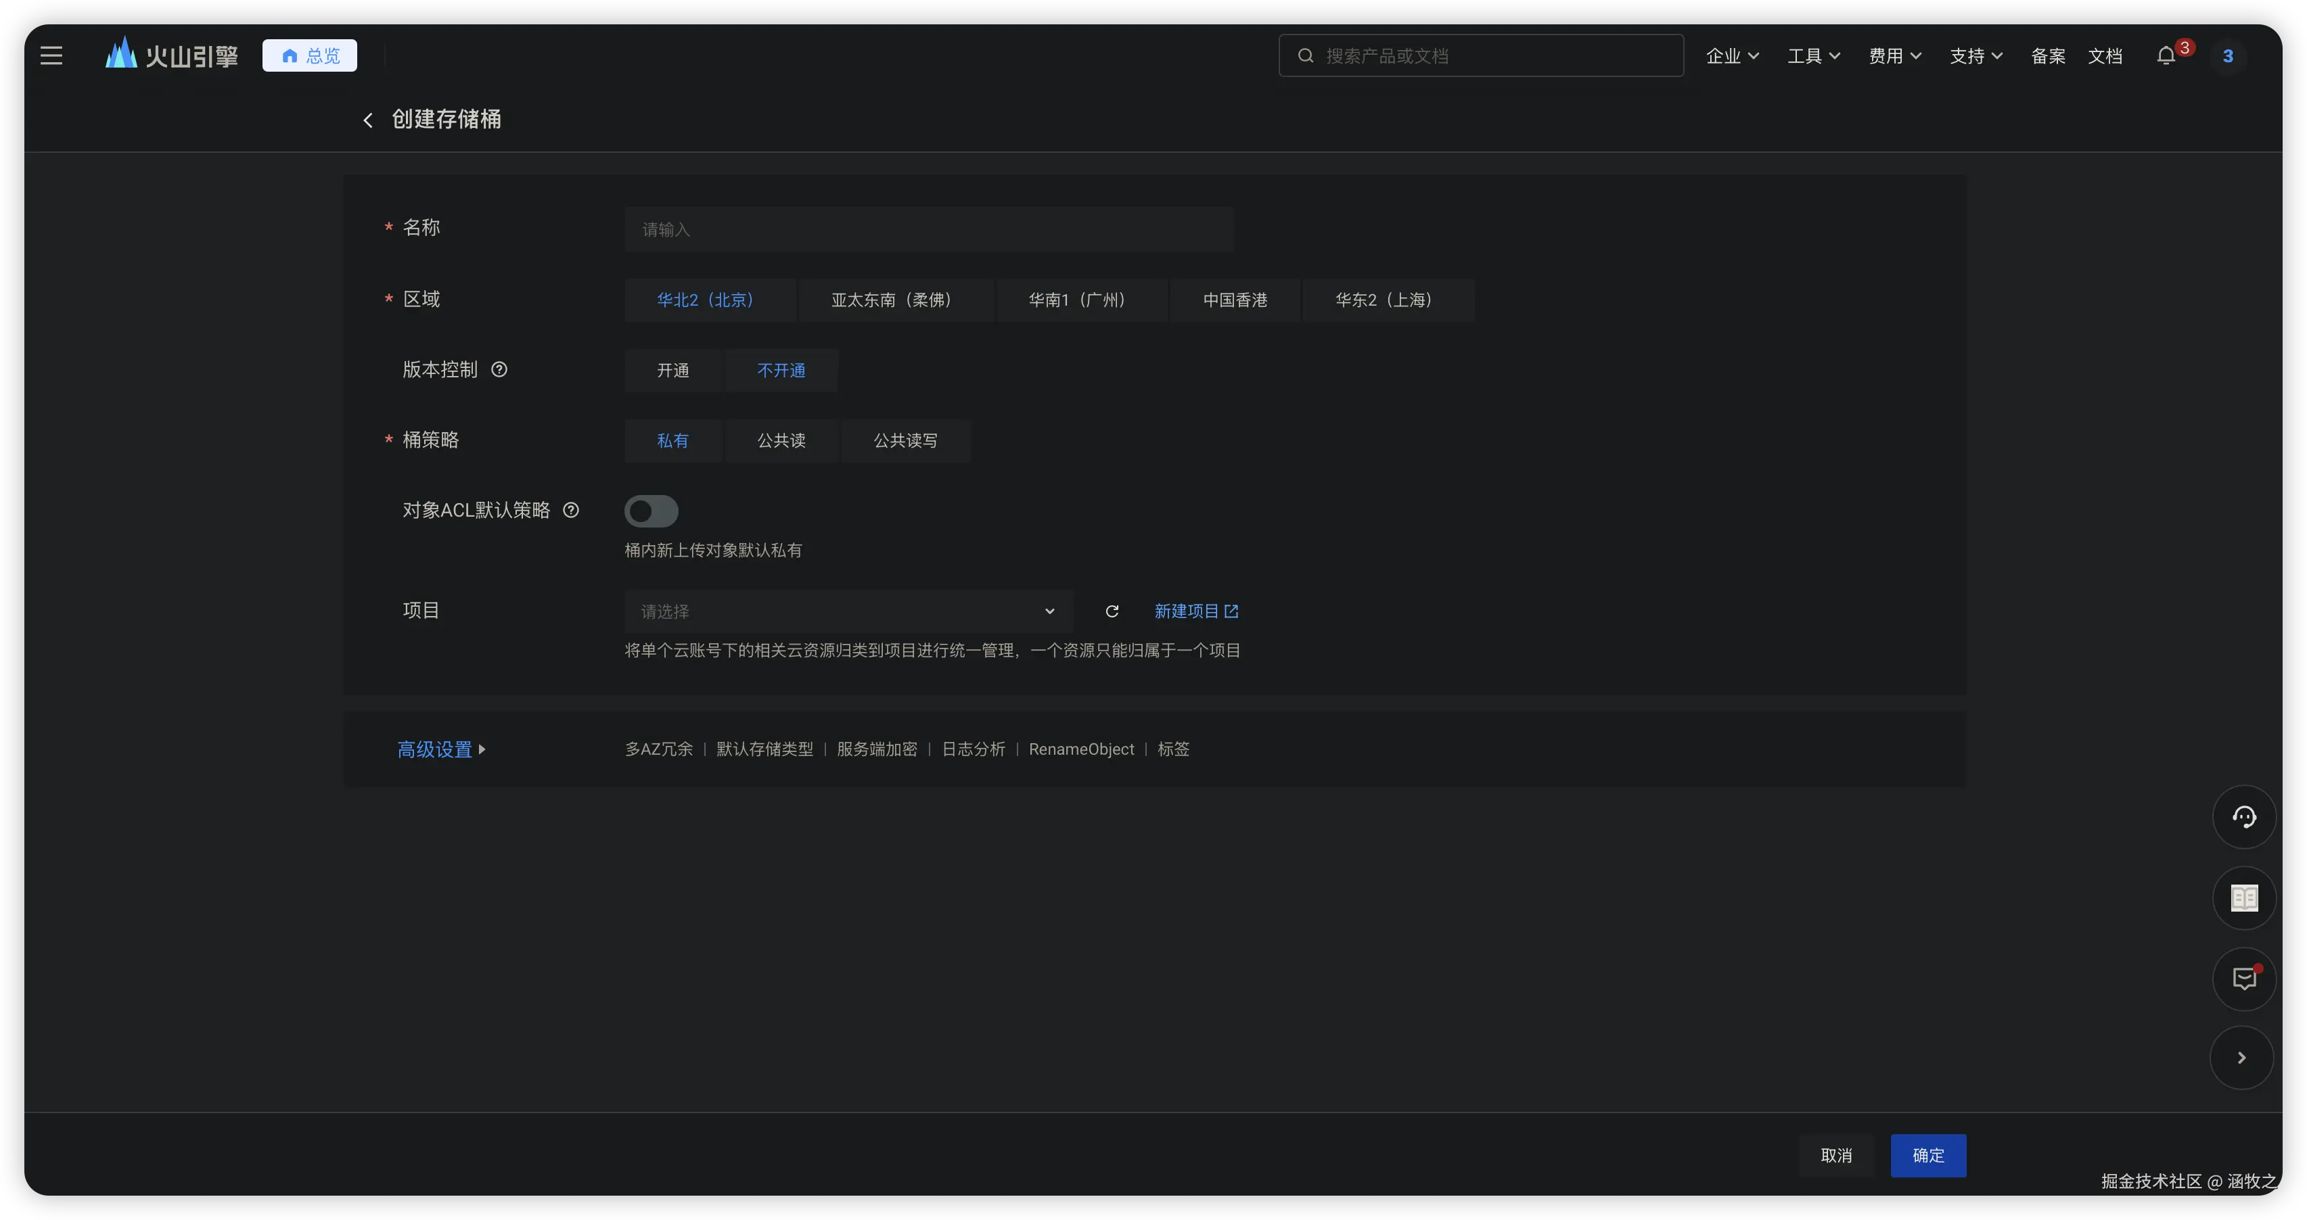Click the 备案 menu item
This screenshot has width=2307, height=1220.
[x=2047, y=55]
